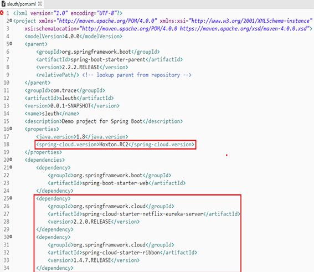Collapse the parent block at line 5

tap(11, 43)
